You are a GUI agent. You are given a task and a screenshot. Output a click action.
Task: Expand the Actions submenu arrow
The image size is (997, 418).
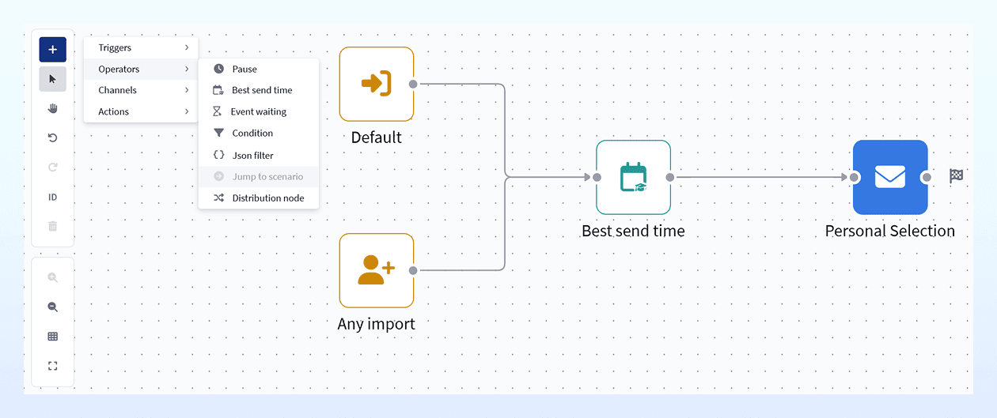click(187, 111)
